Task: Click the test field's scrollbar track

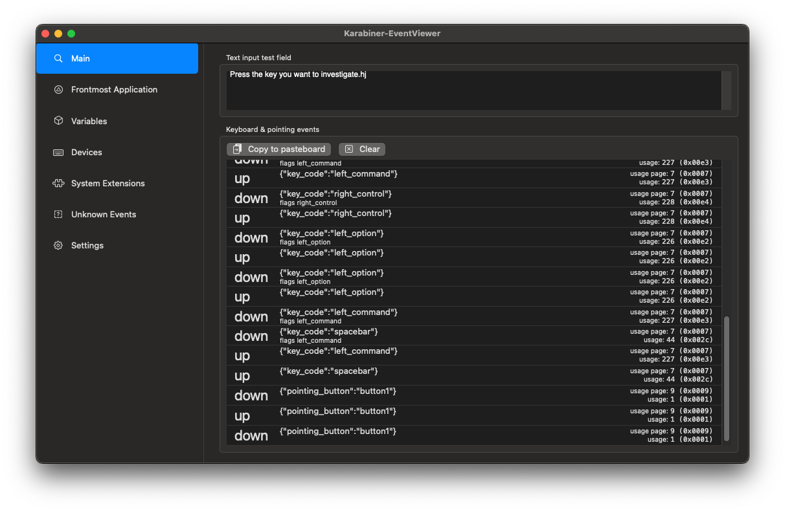Action: tap(727, 91)
